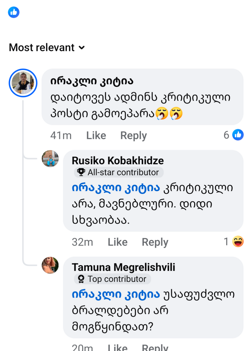252x351 pixels.
Task: Reply to Rusiko Kobakhidze's comment
Action: [x=155, y=242]
